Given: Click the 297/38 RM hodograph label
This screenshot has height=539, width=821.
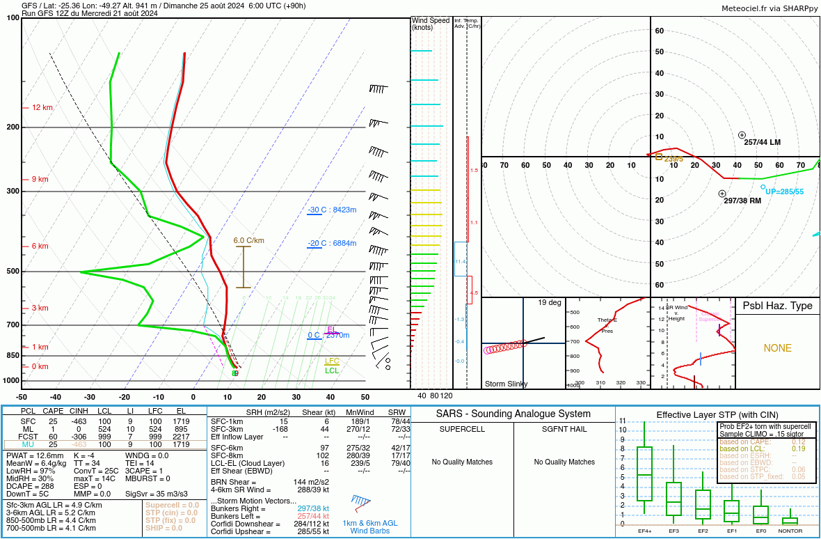Looking at the screenshot, I should (742, 201).
